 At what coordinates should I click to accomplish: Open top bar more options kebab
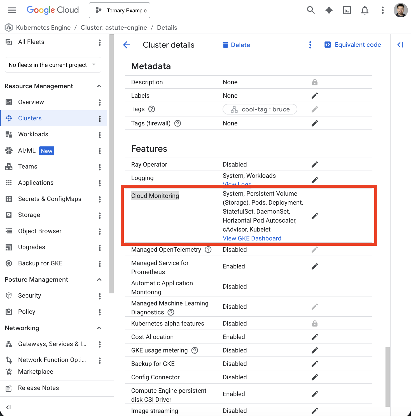pos(383,10)
